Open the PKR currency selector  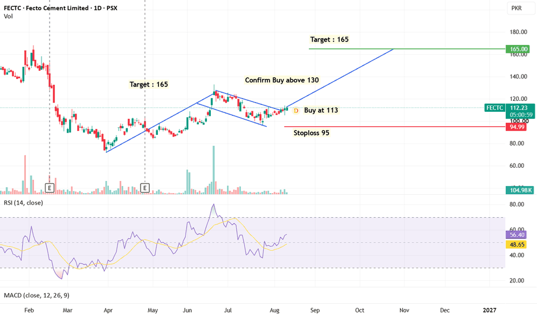point(516,8)
